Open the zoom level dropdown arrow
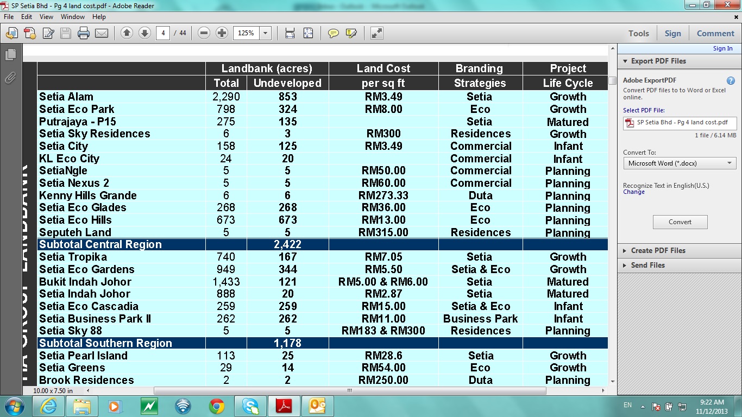742x417 pixels. coord(266,33)
